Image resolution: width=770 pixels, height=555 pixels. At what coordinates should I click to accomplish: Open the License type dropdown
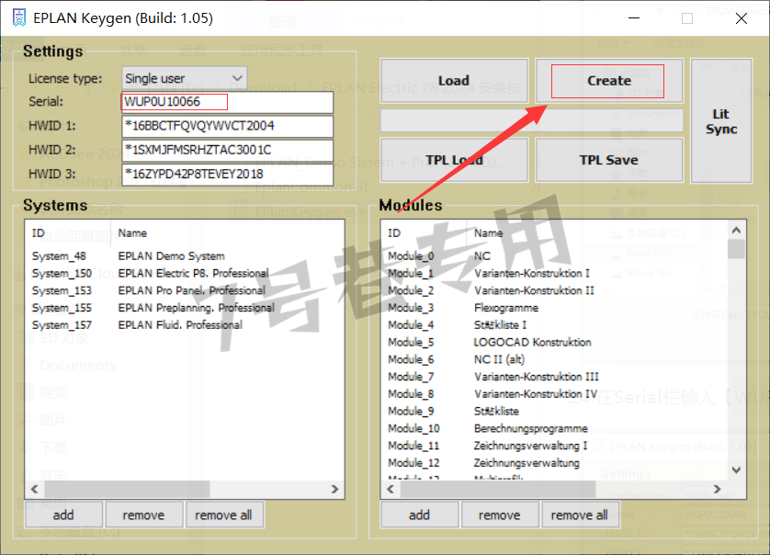click(x=185, y=78)
